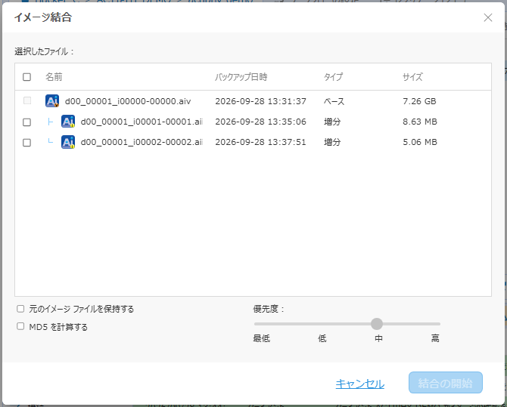This screenshot has width=507, height=407.
Task: Click the キャンセル link
Action: (x=360, y=384)
